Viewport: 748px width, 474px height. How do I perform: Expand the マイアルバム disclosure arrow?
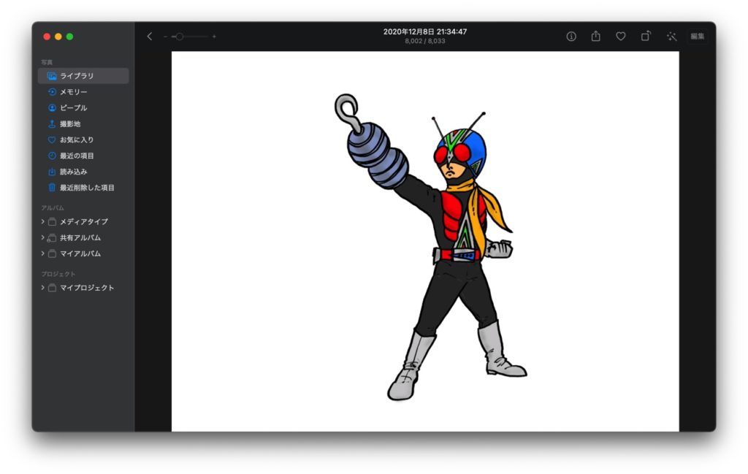click(42, 253)
